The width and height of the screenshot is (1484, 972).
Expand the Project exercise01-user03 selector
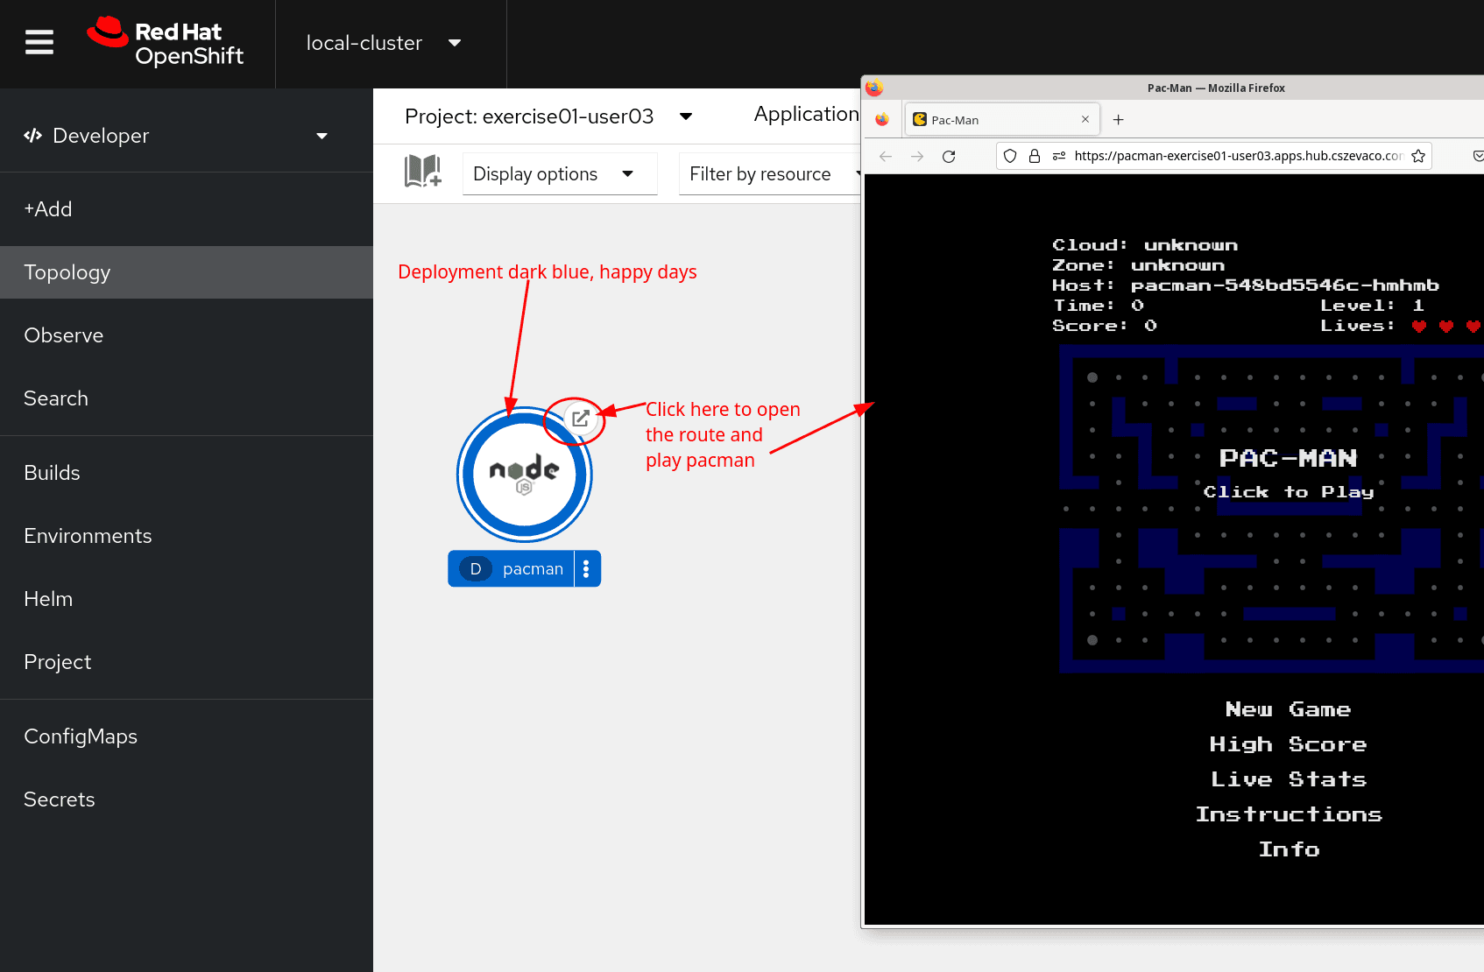(x=548, y=116)
